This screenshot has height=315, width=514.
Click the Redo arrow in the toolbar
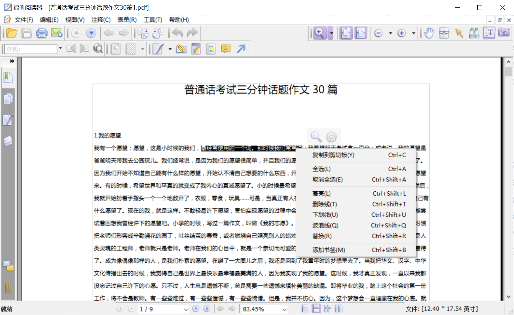tap(192, 33)
